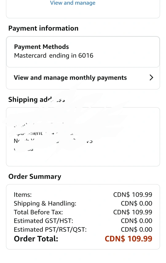This screenshot has height=263, width=166.
Task: Select the Payment Methods card
Action: point(83,52)
